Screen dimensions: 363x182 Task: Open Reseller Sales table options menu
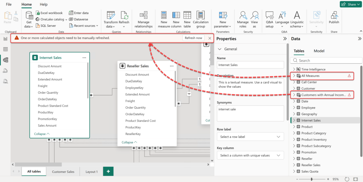tap(172, 66)
